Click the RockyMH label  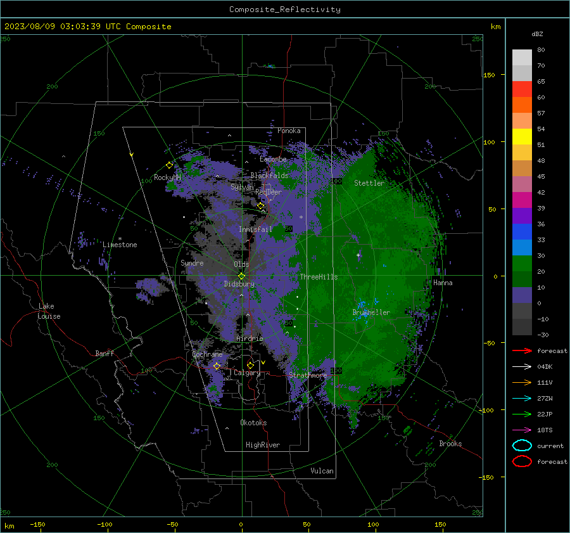(x=167, y=177)
